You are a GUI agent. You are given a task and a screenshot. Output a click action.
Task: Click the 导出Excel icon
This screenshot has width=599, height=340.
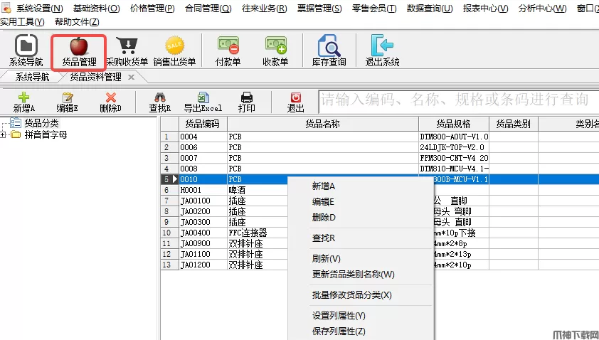click(203, 97)
